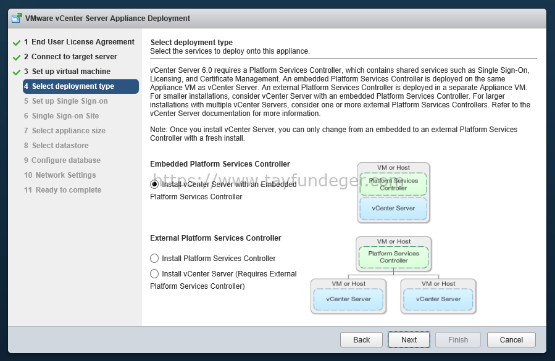Image resolution: width=555 pixels, height=361 pixels.
Task: Click the Next button
Action: (409, 340)
